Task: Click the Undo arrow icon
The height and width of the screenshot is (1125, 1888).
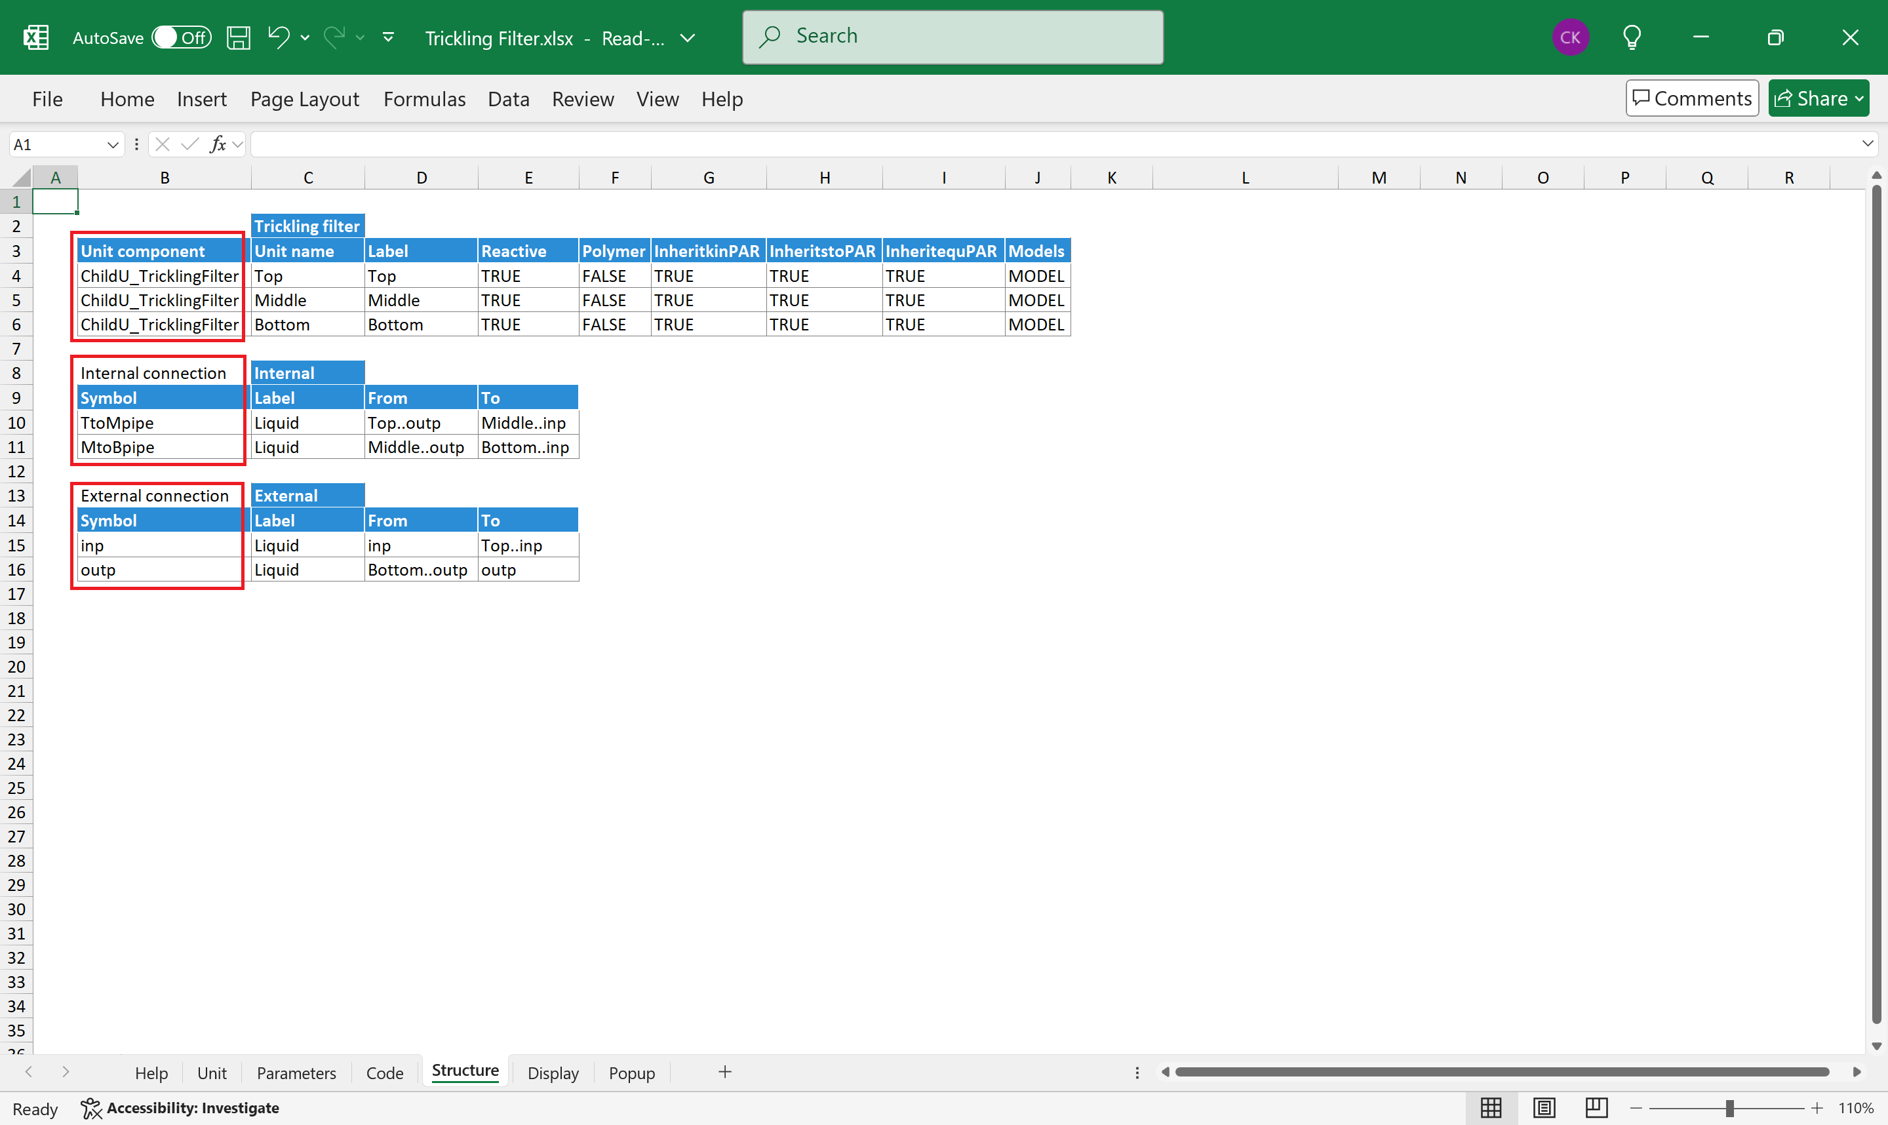Action: [278, 37]
